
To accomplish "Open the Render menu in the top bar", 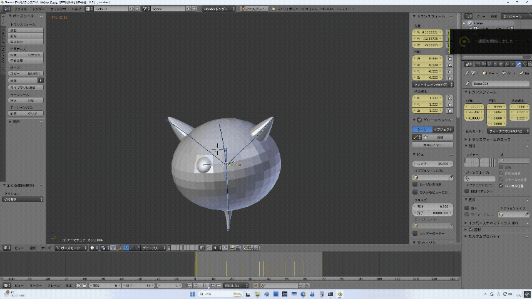I will (38, 9).
